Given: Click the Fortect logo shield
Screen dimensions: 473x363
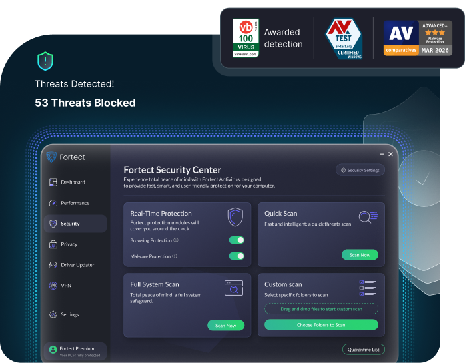Looking at the screenshot, I should click(x=51, y=157).
